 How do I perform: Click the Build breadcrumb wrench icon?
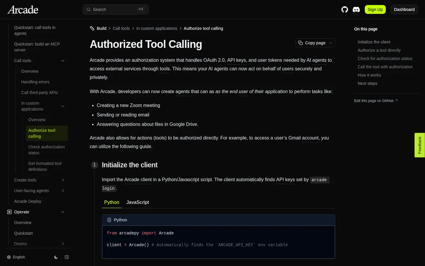[x=92, y=28]
